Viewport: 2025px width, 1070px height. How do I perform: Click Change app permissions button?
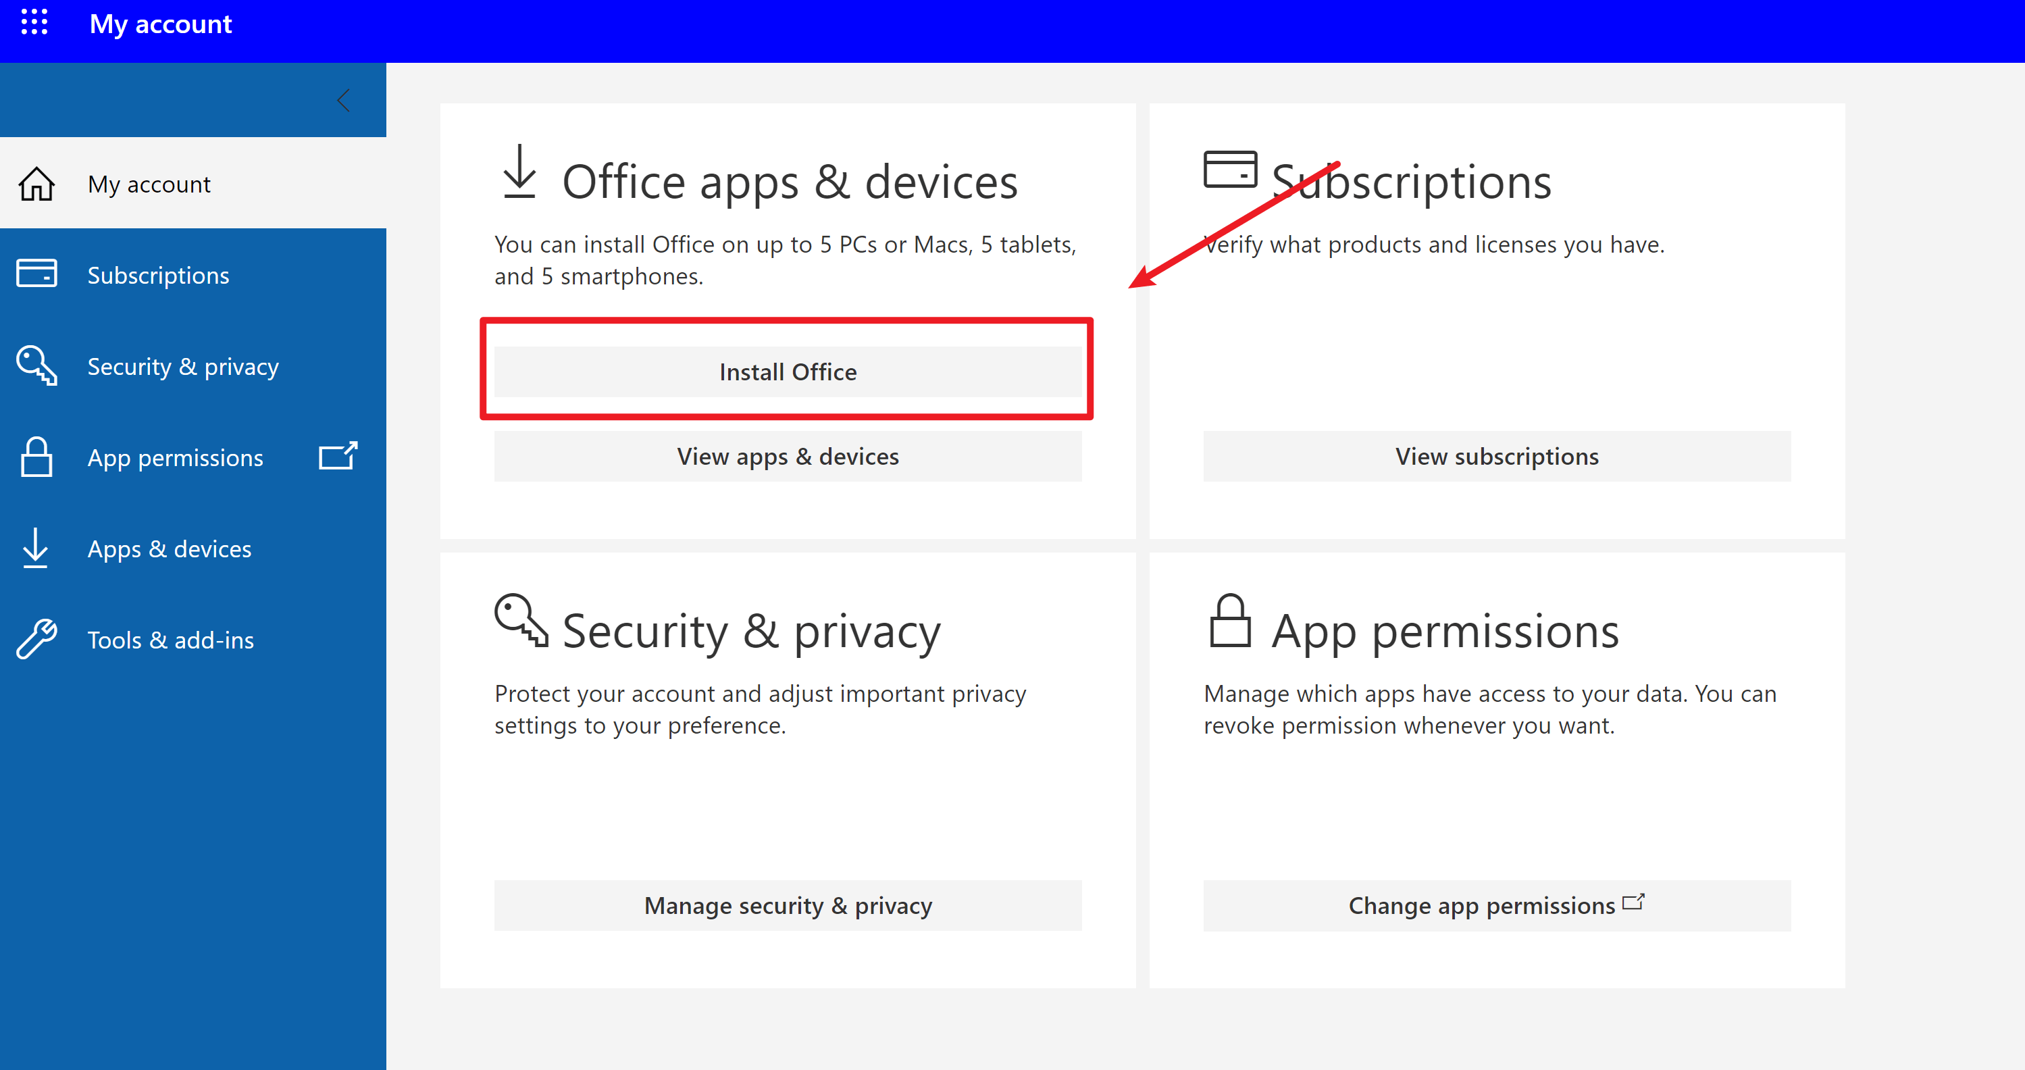coord(1497,906)
